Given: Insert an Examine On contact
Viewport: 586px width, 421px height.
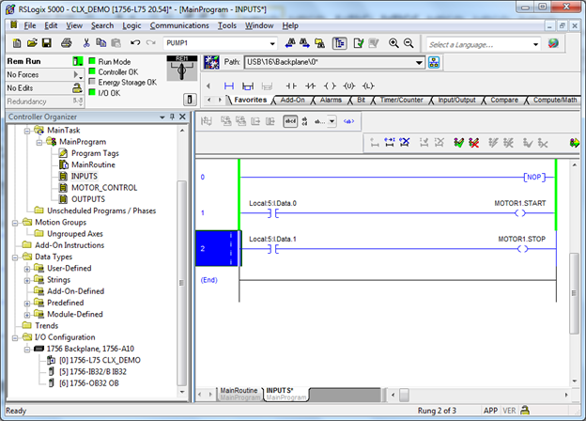Looking at the screenshot, I should pyautogui.click(x=291, y=86).
